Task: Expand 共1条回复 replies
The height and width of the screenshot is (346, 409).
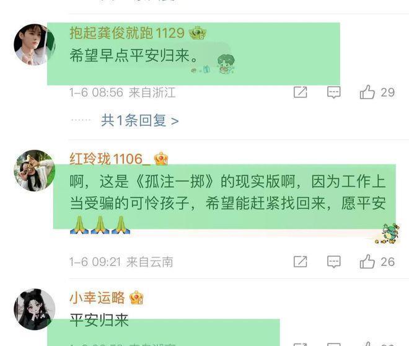Action: (140, 120)
